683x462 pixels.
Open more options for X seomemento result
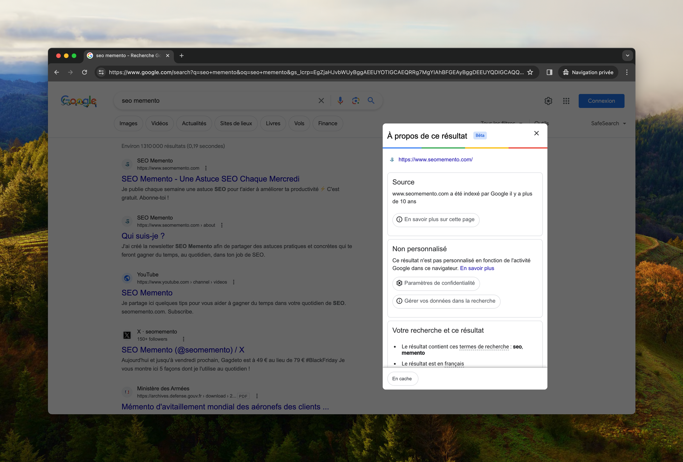(183, 339)
